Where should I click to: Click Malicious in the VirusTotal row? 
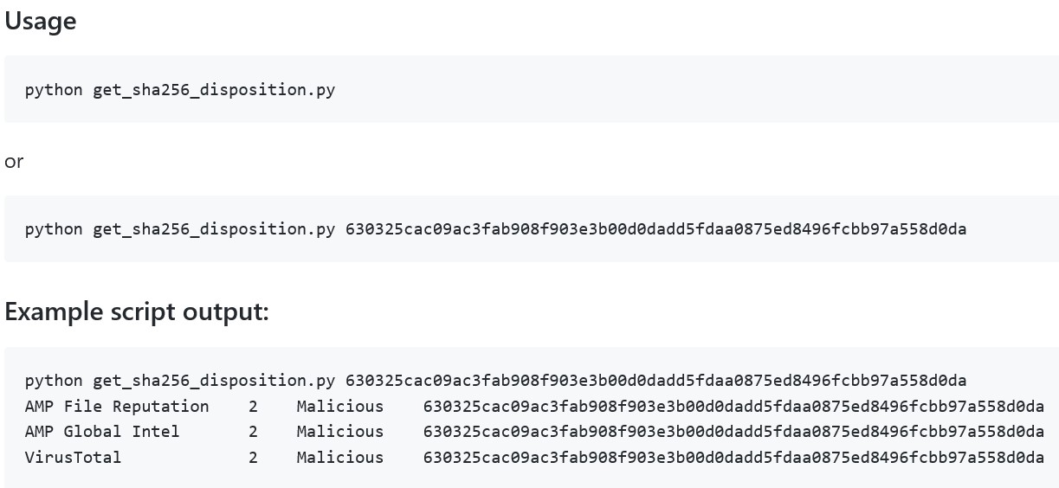(339, 457)
